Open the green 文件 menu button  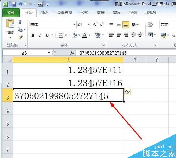11,13
